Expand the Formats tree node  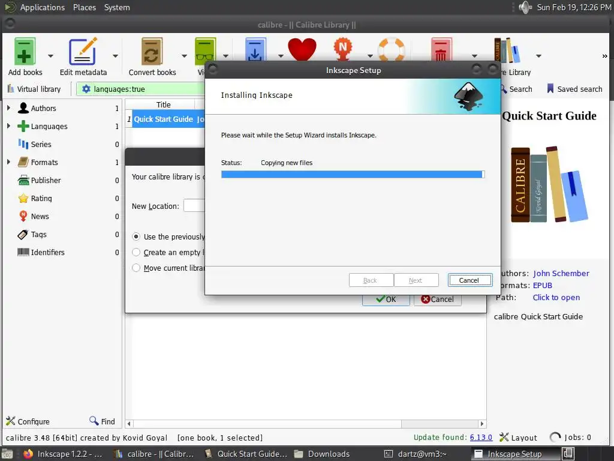(x=8, y=162)
